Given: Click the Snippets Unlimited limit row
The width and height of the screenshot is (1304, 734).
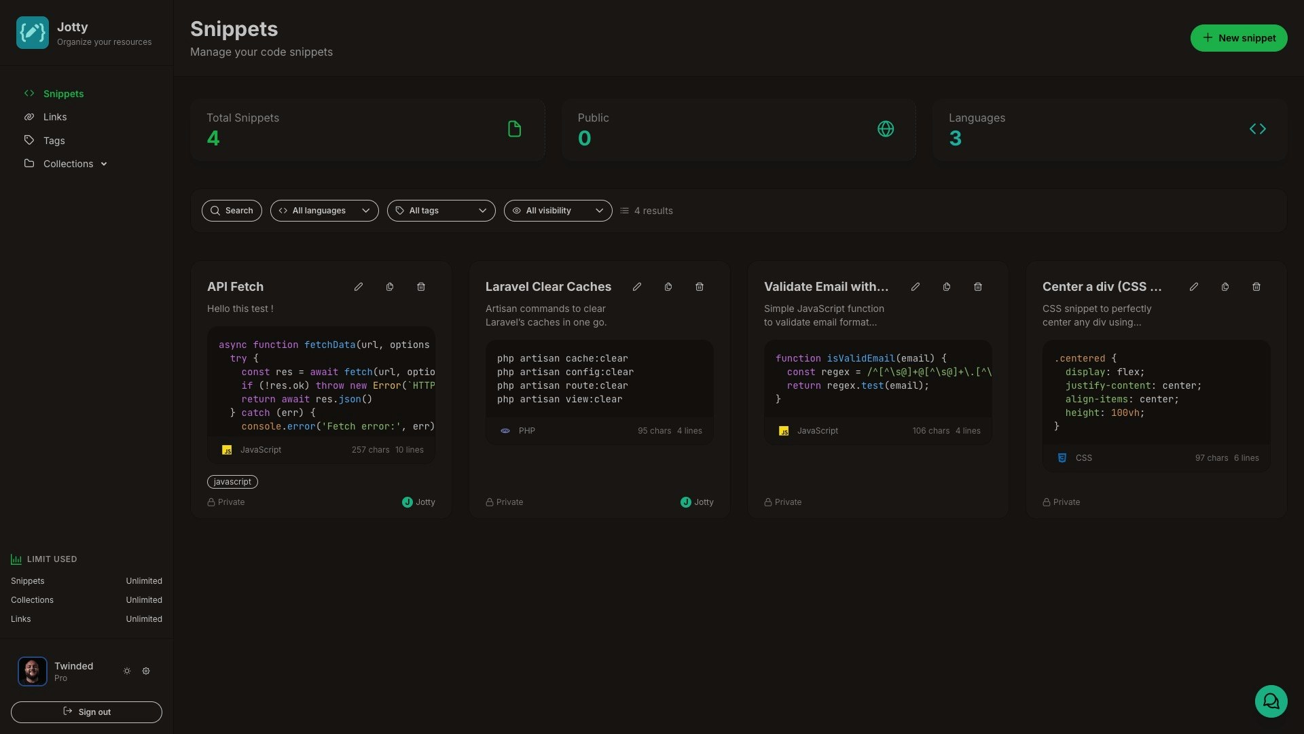Looking at the screenshot, I should click(86, 581).
